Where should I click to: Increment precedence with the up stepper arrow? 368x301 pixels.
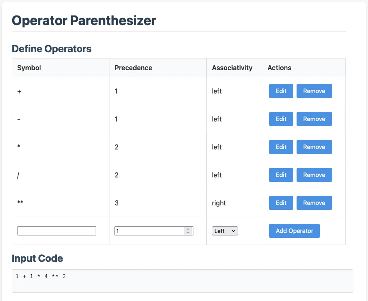[x=188, y=229]
